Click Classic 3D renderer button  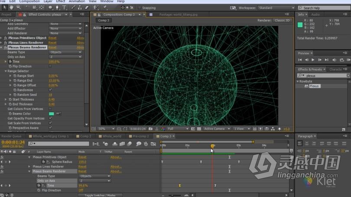[282, 20]
